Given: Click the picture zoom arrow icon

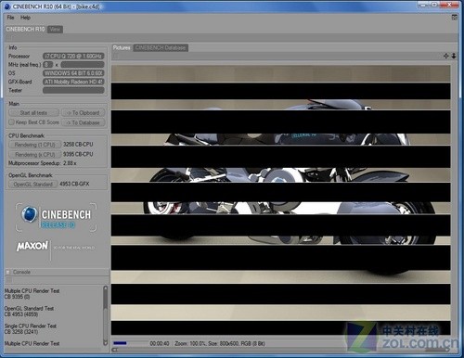Looking at the screenshot, I should 454,56.
